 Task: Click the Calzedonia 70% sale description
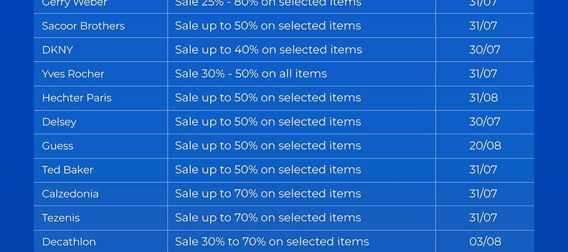(x=268, y=194)
